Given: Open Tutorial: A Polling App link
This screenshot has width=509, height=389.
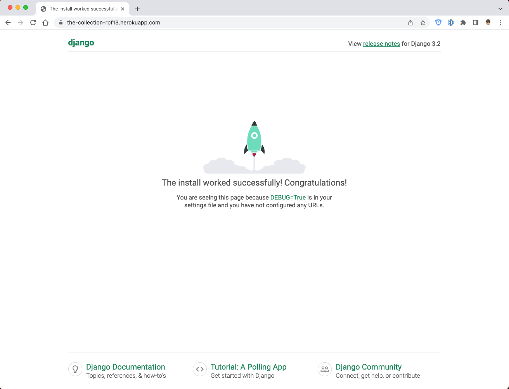Looking at the screenshot, I should pos(248,367).
